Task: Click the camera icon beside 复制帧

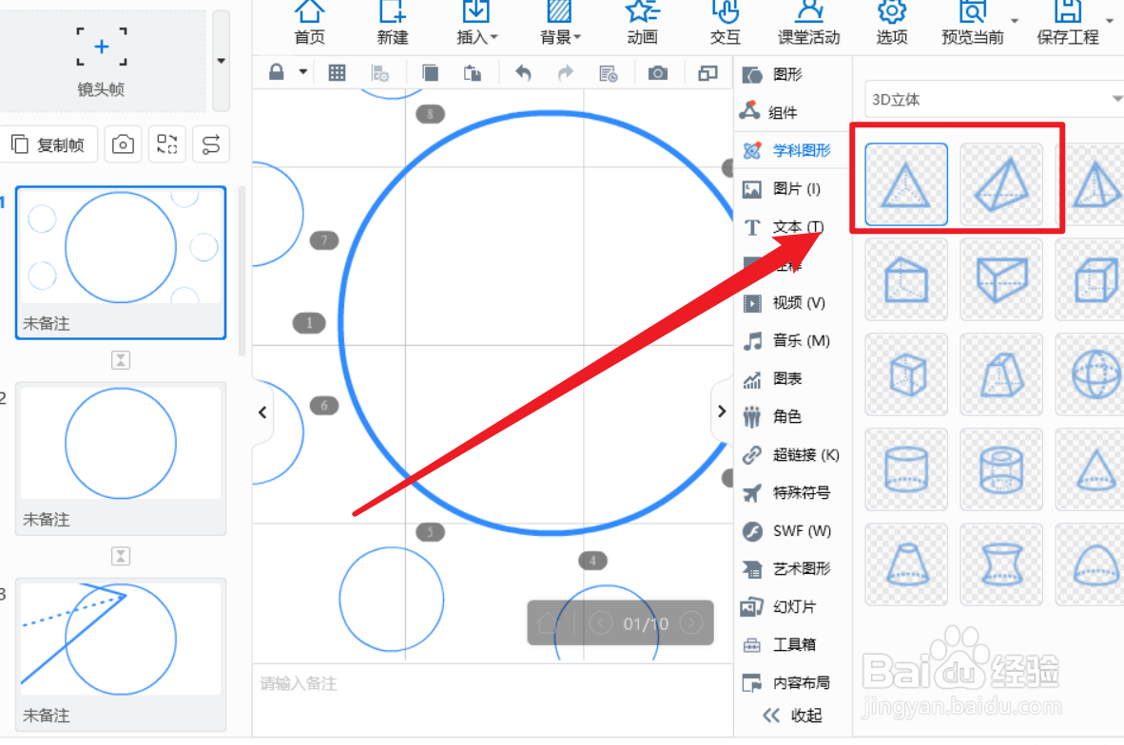Action: click(x=123, y=144)
